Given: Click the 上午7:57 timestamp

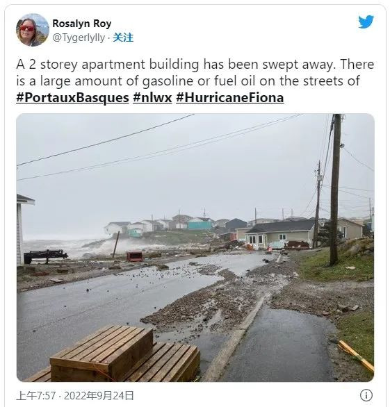Looking at the screenshot, I should [36, 396].
